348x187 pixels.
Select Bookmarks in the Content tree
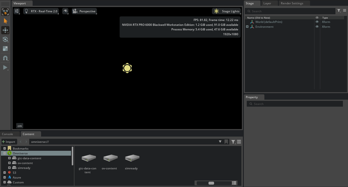21,148
